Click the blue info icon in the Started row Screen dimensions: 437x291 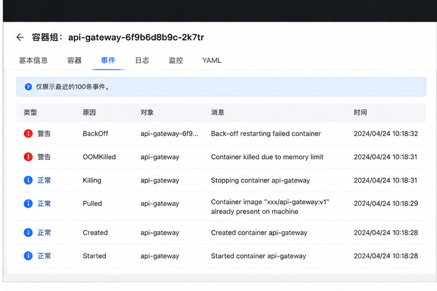28,256
